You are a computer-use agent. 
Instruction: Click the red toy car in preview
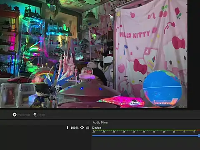tap(20, 80)
